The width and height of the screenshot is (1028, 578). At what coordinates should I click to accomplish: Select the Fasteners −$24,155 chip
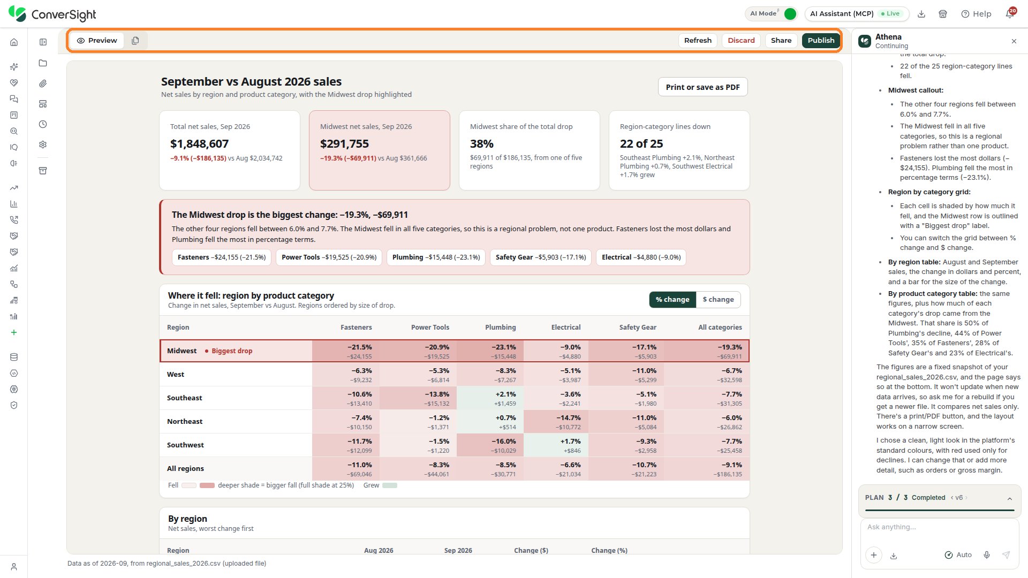pos(222,257)
